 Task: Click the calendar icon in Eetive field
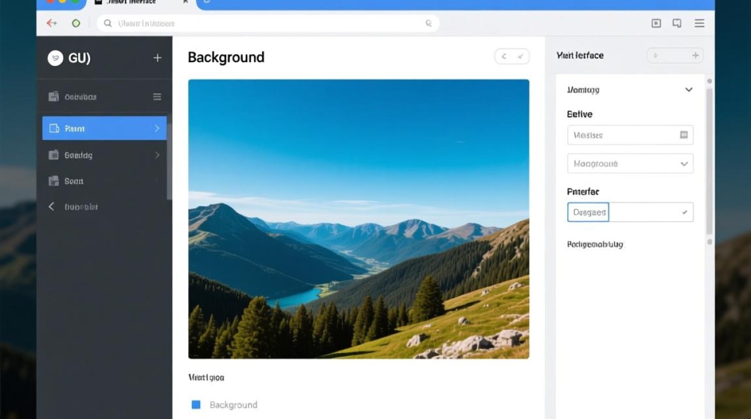click(x=683, y=135)
